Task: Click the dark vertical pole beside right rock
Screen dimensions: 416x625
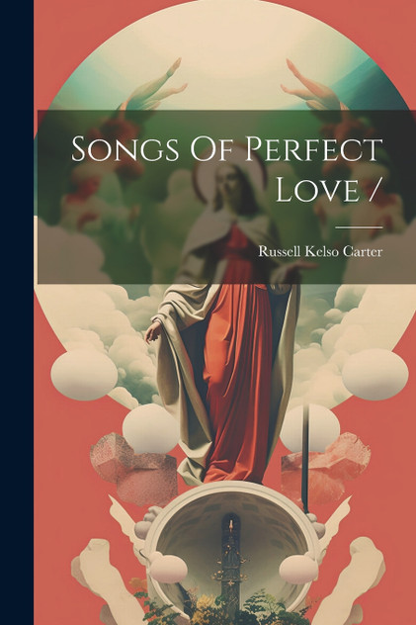Action: [x=305, y=459]
